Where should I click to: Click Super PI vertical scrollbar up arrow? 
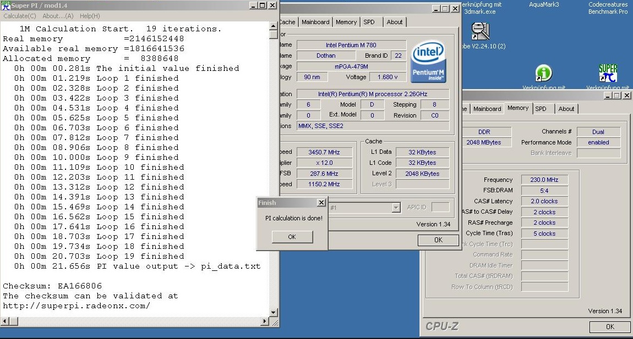[x=274, y=26]
